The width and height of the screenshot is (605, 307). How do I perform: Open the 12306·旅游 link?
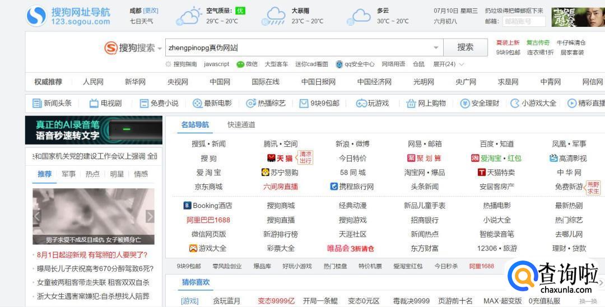pos(497,248)
